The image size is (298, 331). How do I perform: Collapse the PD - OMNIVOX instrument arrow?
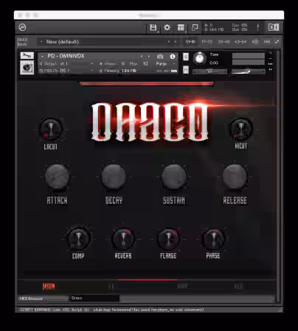(x=42, y=57)
